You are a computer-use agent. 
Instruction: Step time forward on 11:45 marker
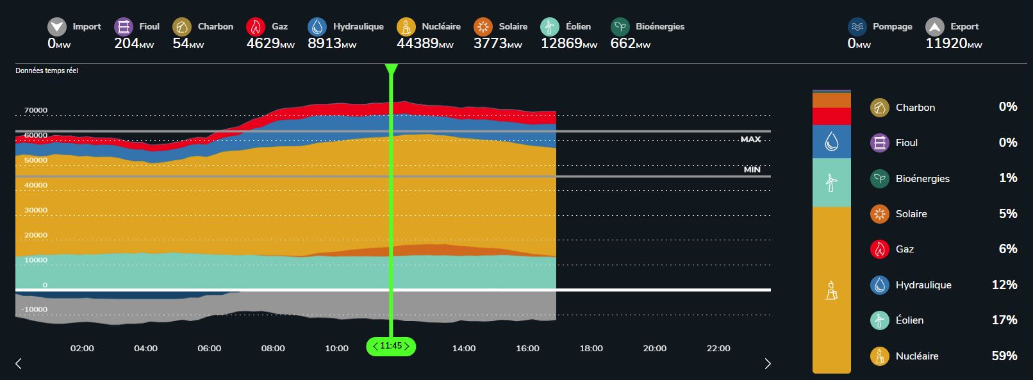tap(407, 347)
